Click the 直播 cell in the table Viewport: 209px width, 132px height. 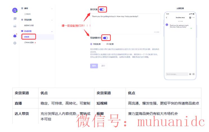pyautogui.click(x=26, y=103)
